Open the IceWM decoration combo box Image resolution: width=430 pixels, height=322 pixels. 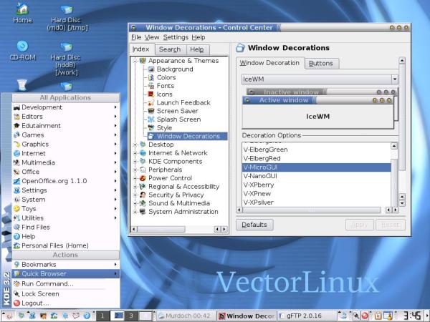tap(320, 79)
